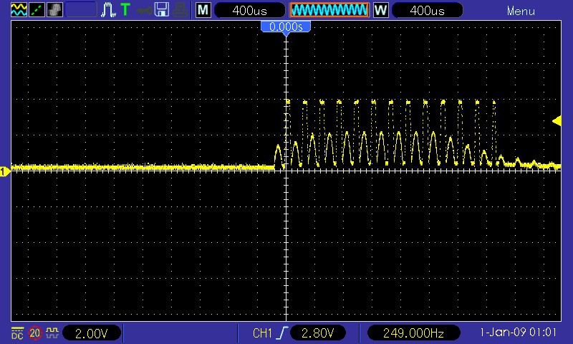
Task: Click the floppy disk save icon
Action: point(162,10)
